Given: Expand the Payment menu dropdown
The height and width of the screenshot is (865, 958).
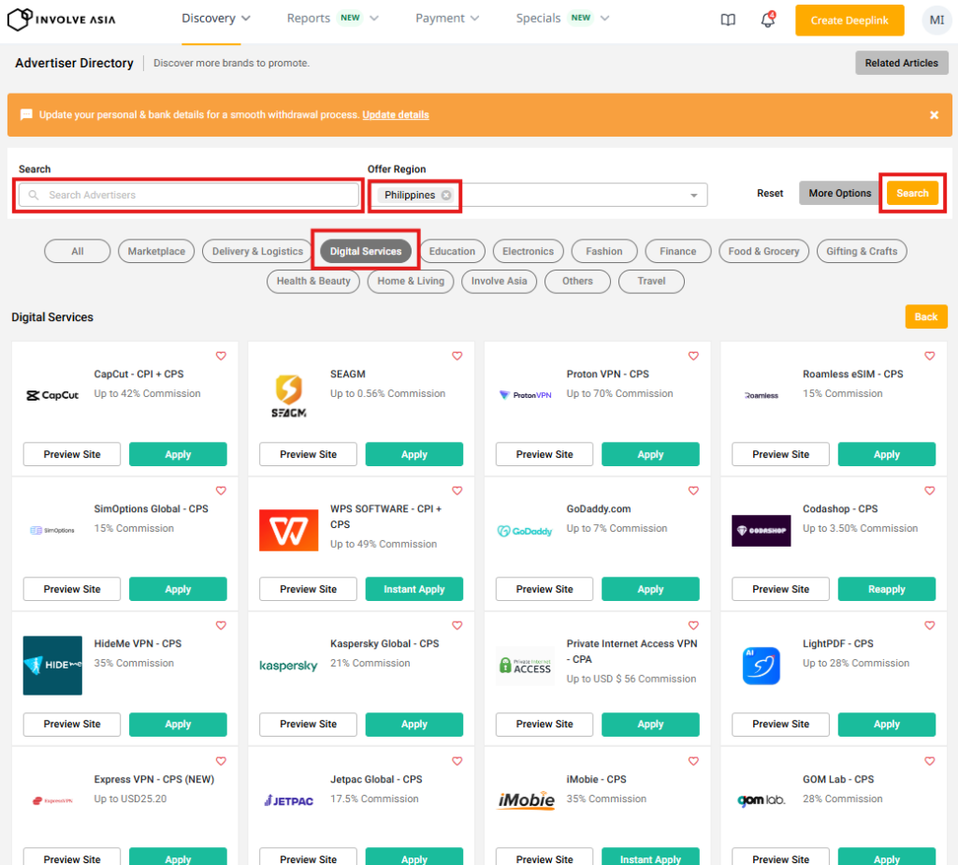Looking at the screenshot, I should point(447,18).
